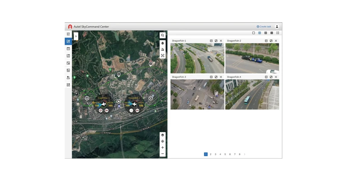Close the DragonFish-3 video feed
The width and height of the screenshot is (347, 181).
pyautogui.click(x=221, y=77)
